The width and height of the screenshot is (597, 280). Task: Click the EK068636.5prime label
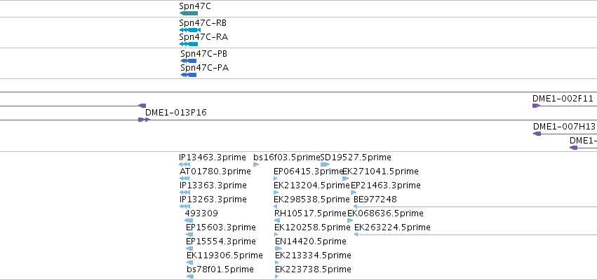coord(385,213)
